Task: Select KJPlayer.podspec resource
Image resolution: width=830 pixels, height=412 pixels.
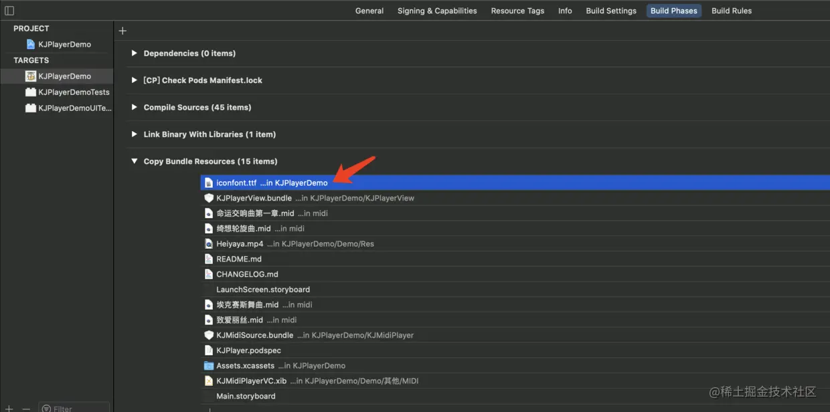Action: [515, 350]
